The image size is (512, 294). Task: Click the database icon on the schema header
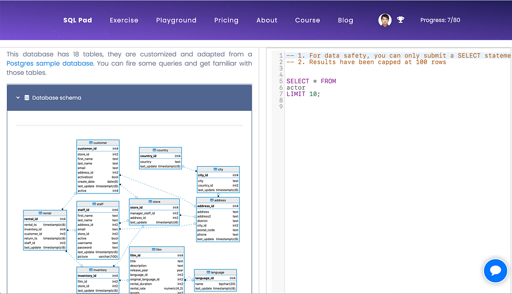click(25, 97)
